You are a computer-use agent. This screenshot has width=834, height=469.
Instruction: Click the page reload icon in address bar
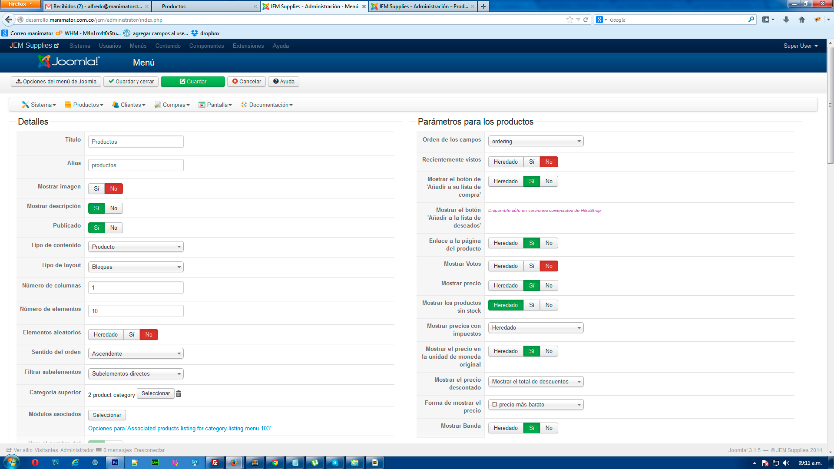[x=586, y=20]
